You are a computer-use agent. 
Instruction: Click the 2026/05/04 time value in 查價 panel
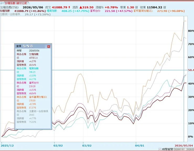coord(34,51)
